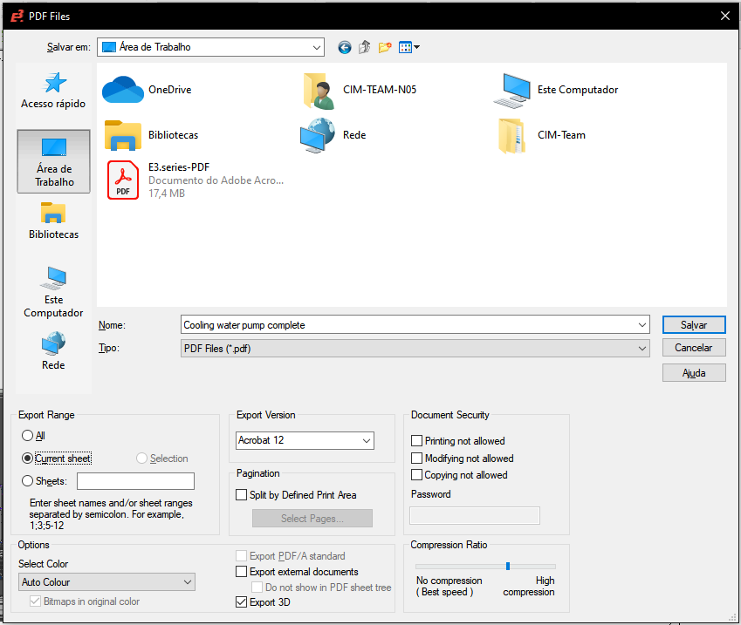Click the Up One Level folder icon

coord(365,47)
